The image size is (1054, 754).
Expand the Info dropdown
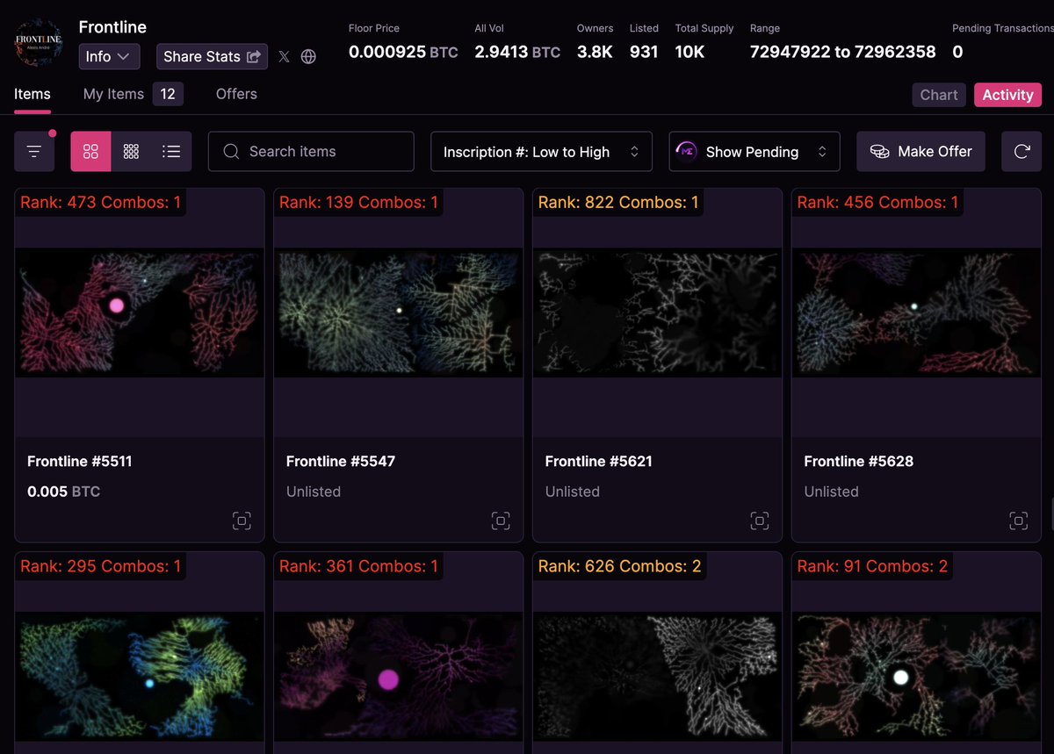[x=109, y=56]
